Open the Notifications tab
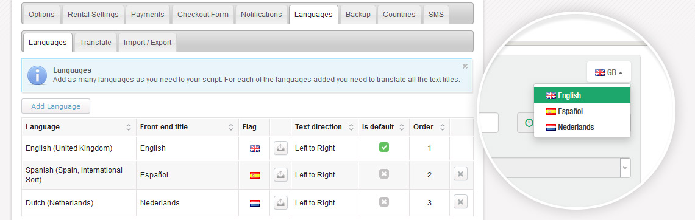This screenshot has width=695, height=220. pos(261,14)
